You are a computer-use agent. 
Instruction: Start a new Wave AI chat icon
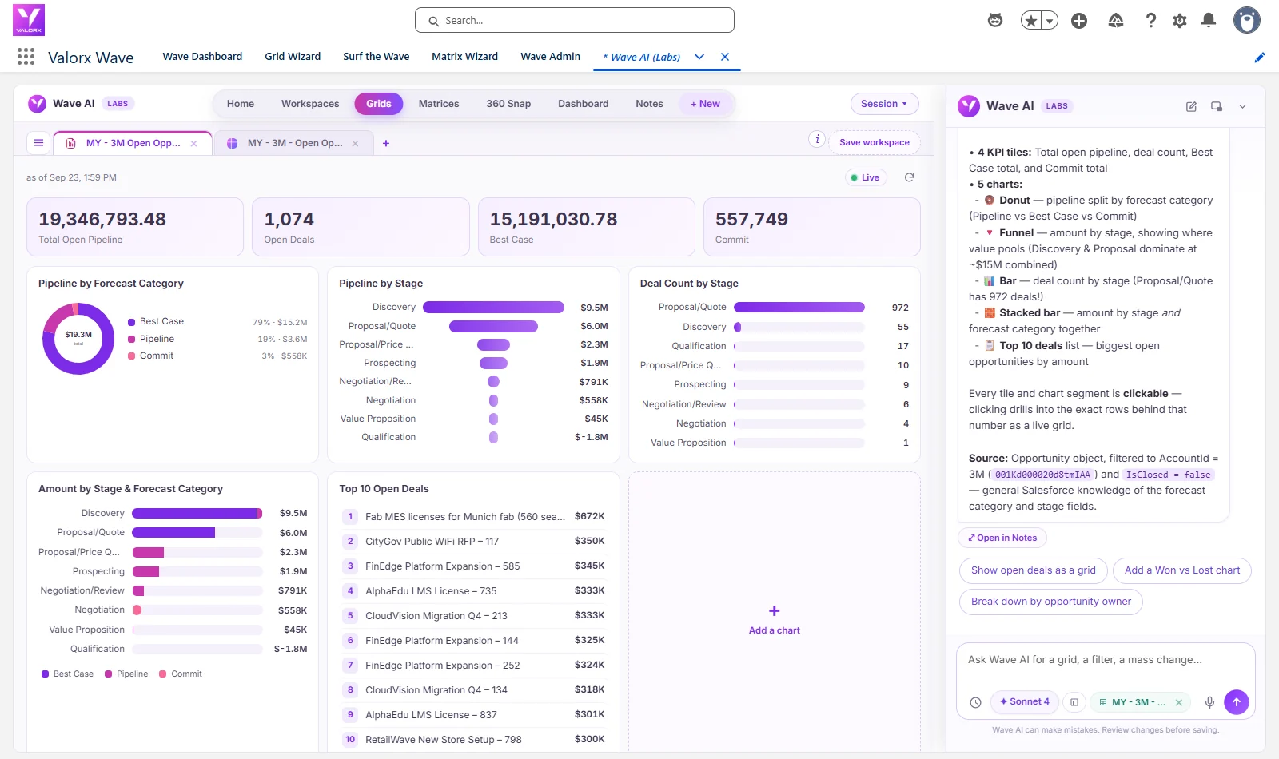pyautogui.click(x=1191, y=106)
